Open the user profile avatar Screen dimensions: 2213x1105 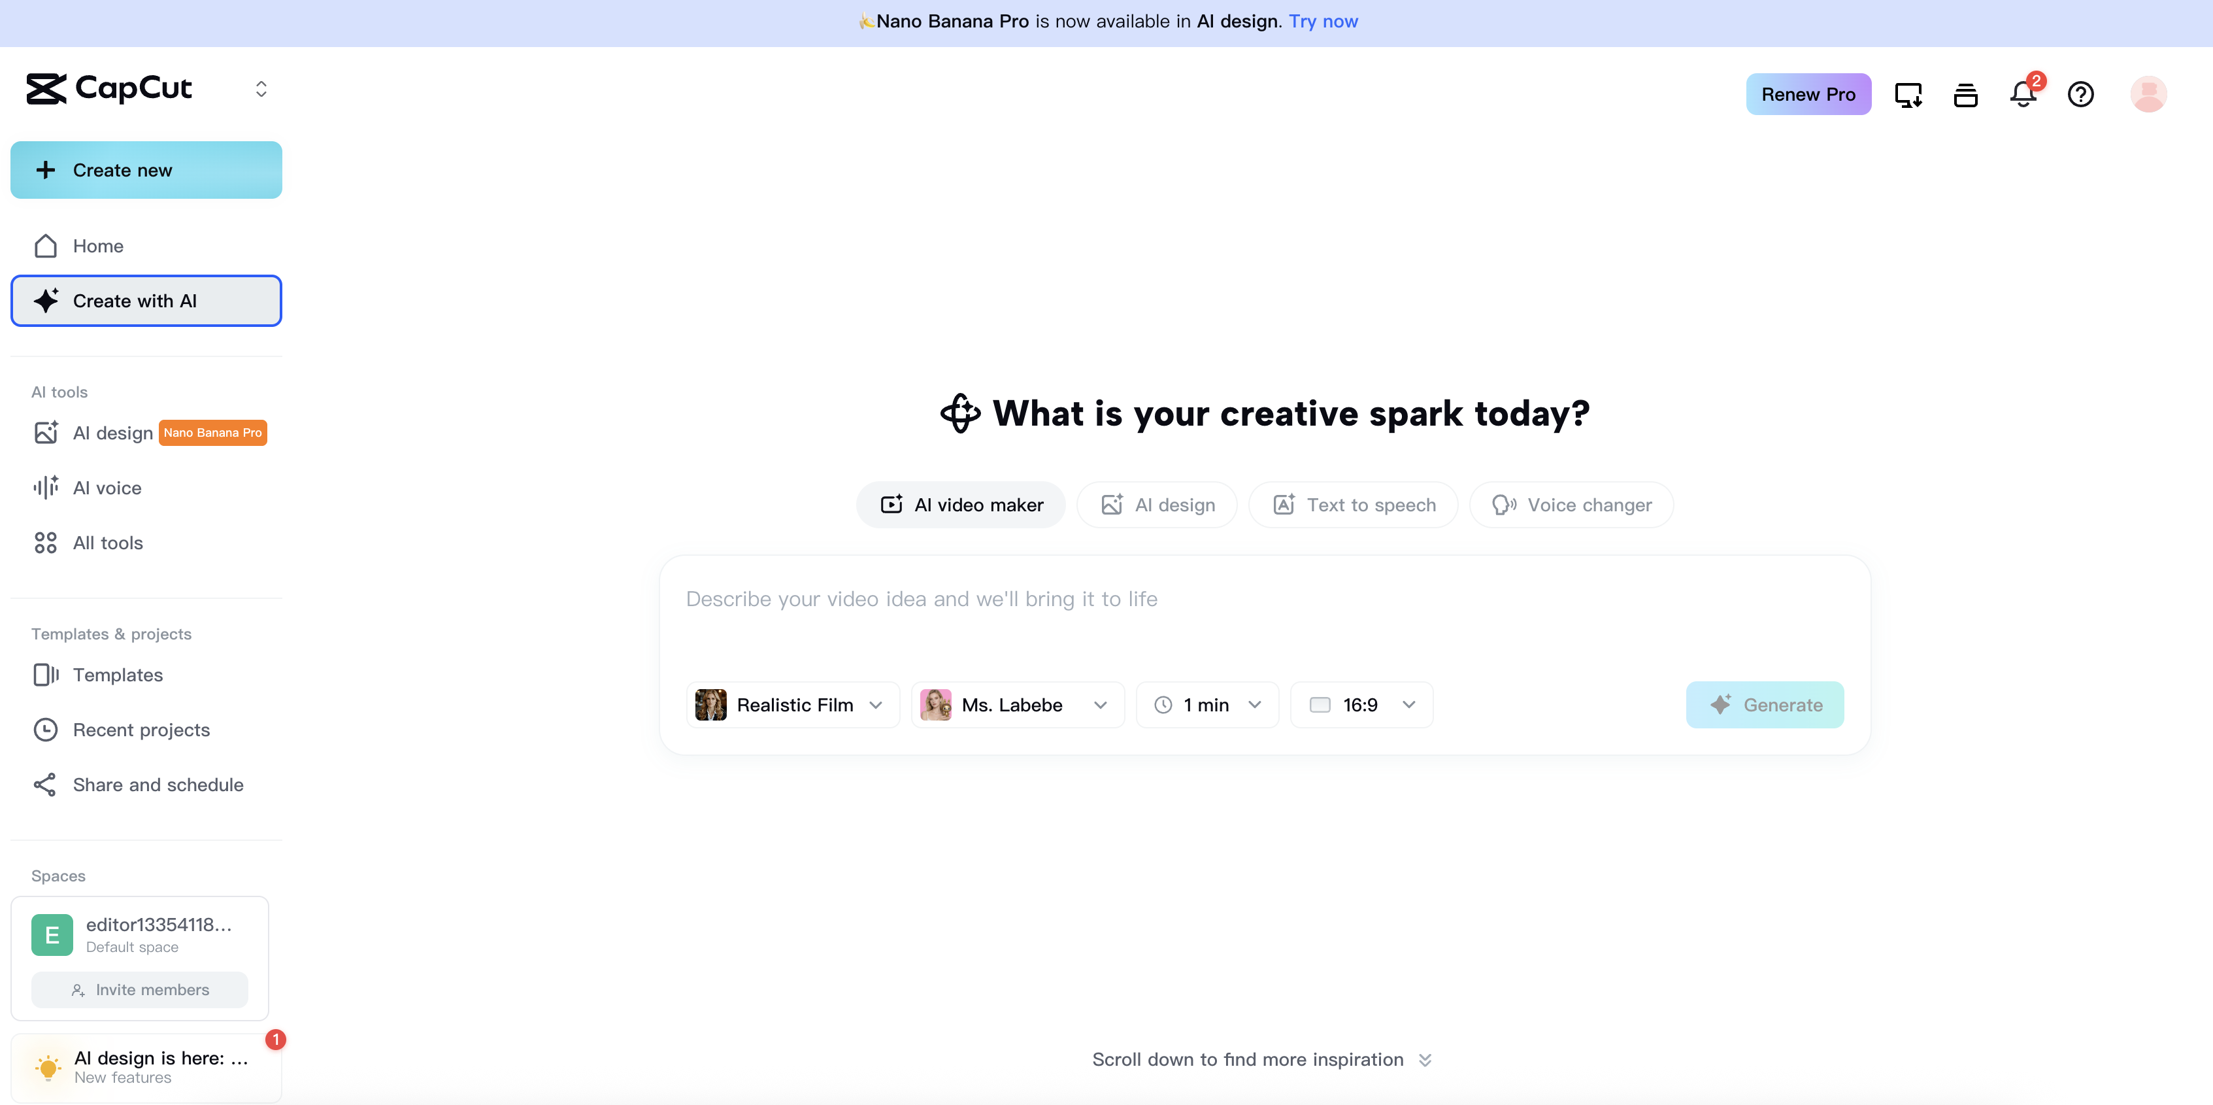[2148, 93]
